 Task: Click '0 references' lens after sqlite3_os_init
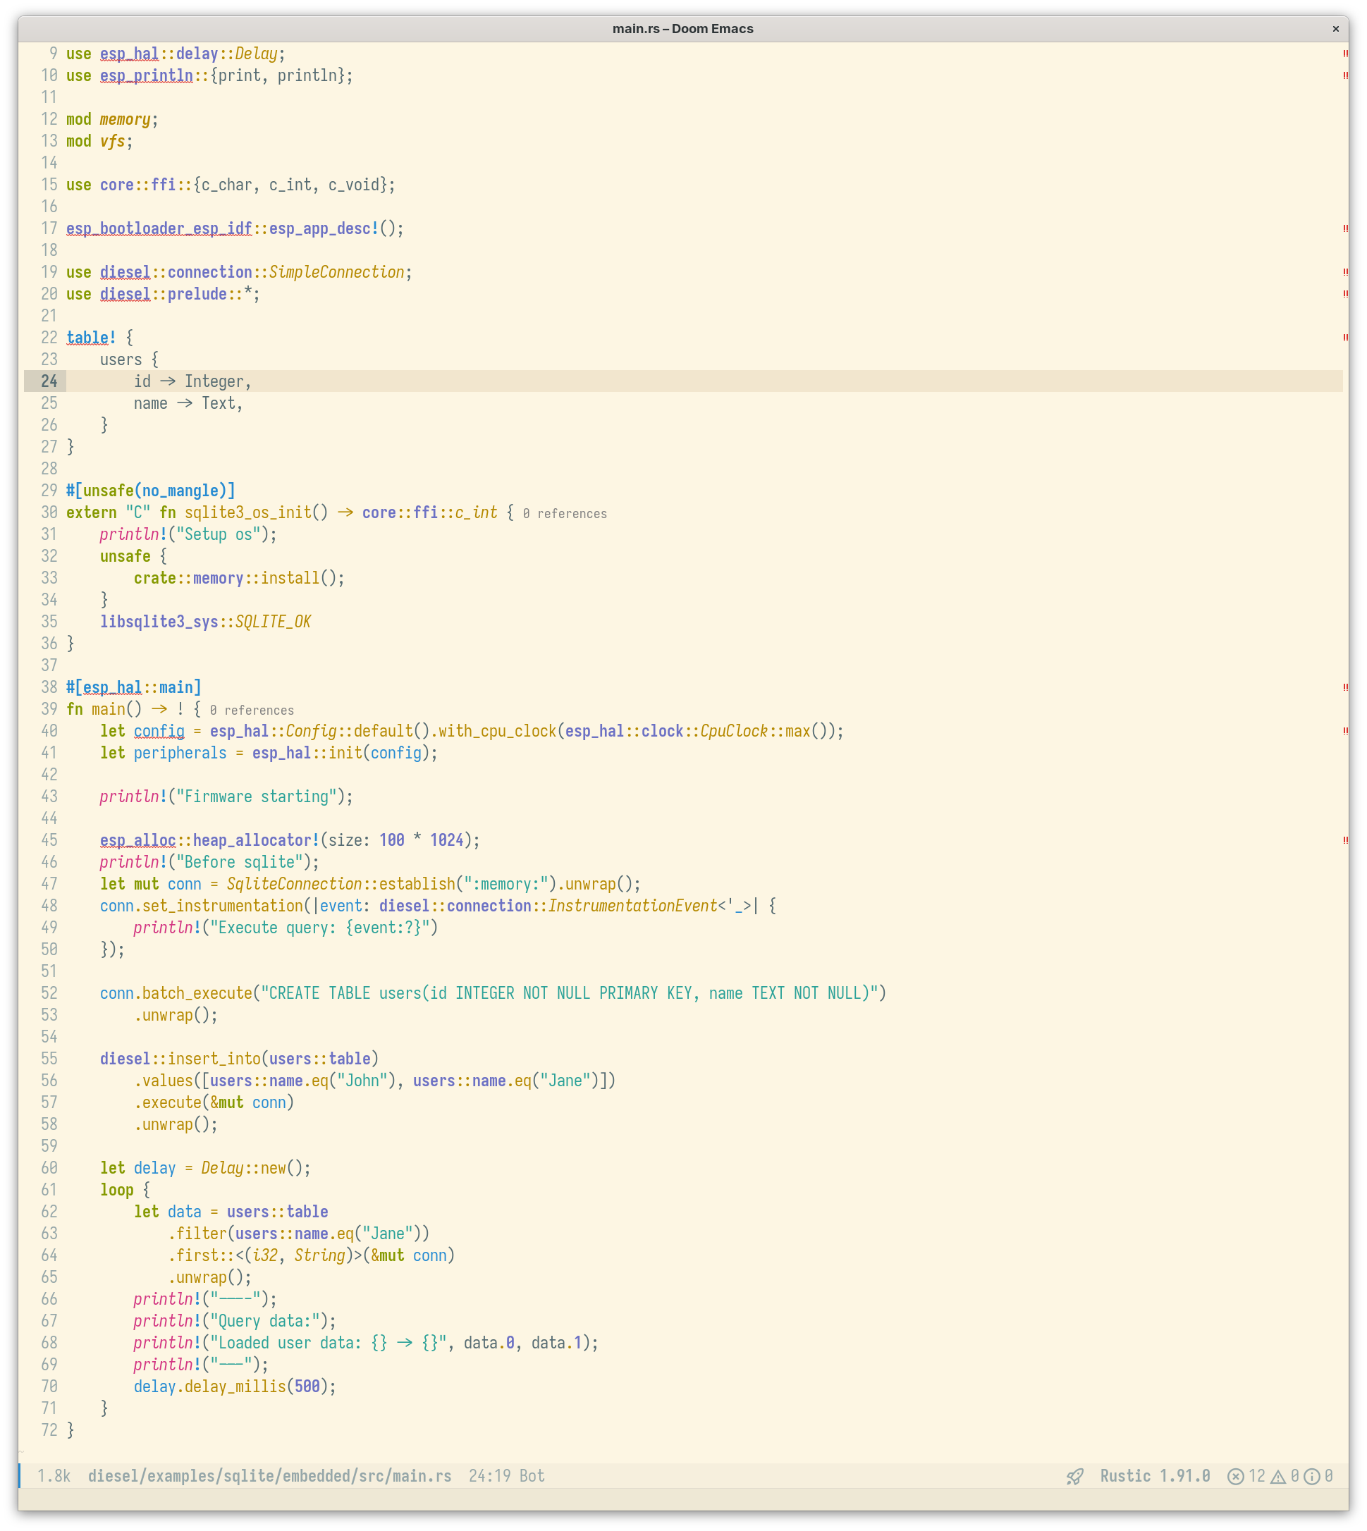click(x=565, y=514)
